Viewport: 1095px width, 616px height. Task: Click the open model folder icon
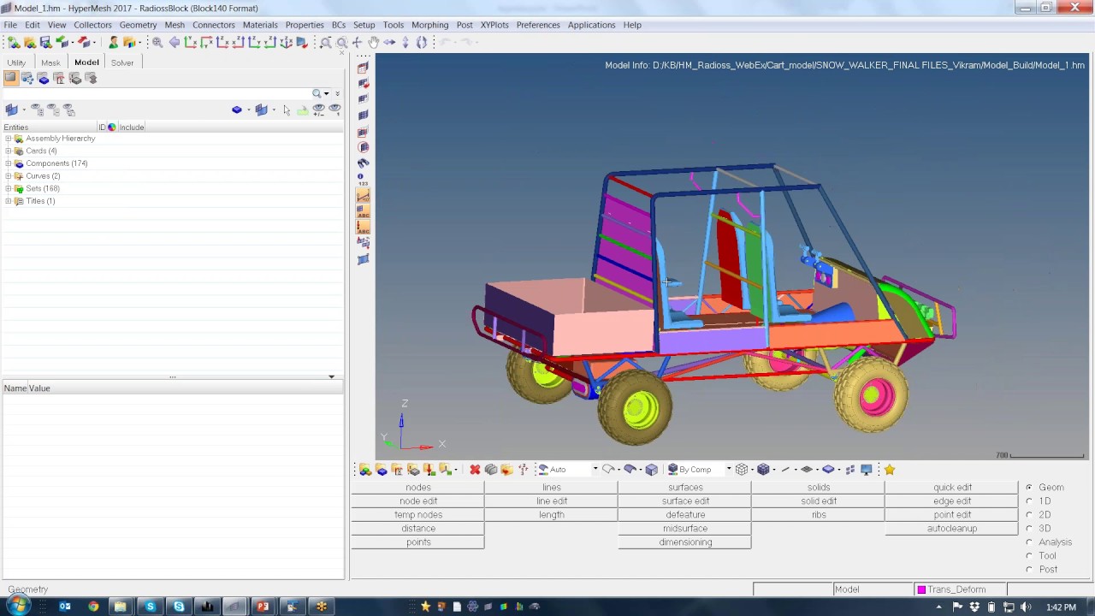(x=29, y=42)
